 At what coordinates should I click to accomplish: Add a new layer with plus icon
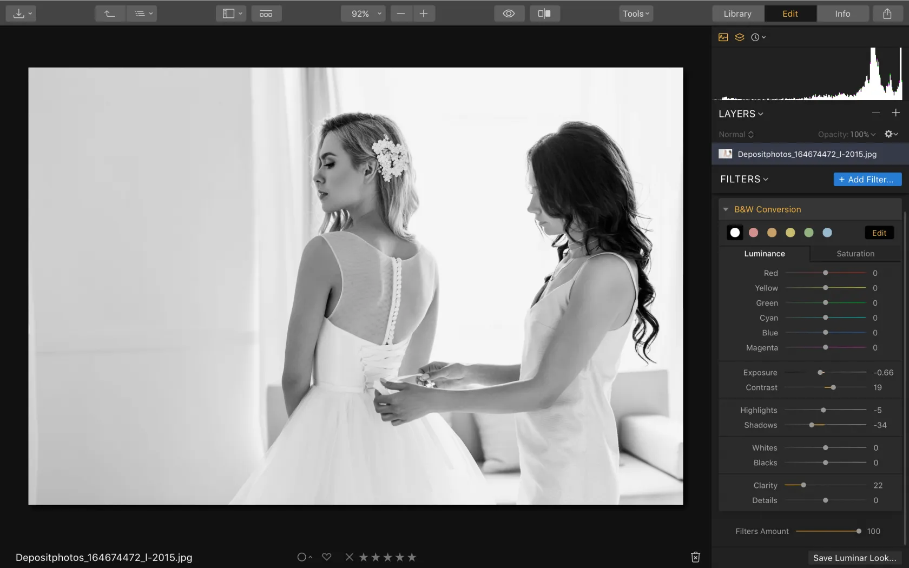point(895,113)
